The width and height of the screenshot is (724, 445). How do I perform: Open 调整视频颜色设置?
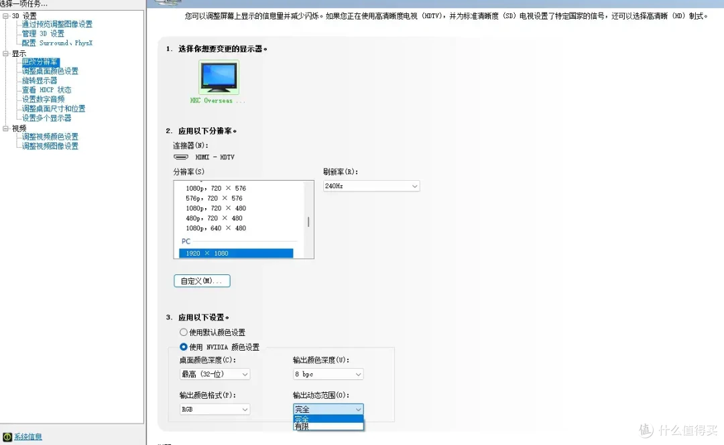click(x=50, y=137)
